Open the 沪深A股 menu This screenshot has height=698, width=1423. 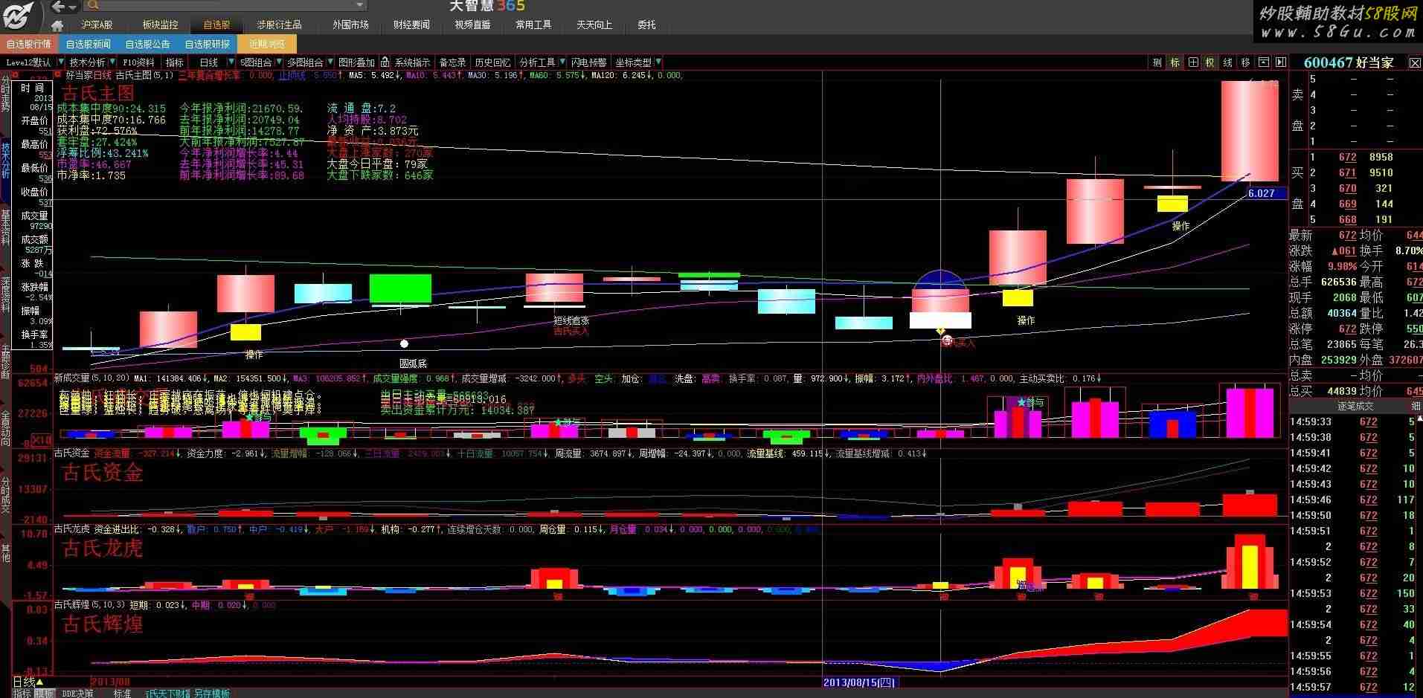[x=97, y=25]
